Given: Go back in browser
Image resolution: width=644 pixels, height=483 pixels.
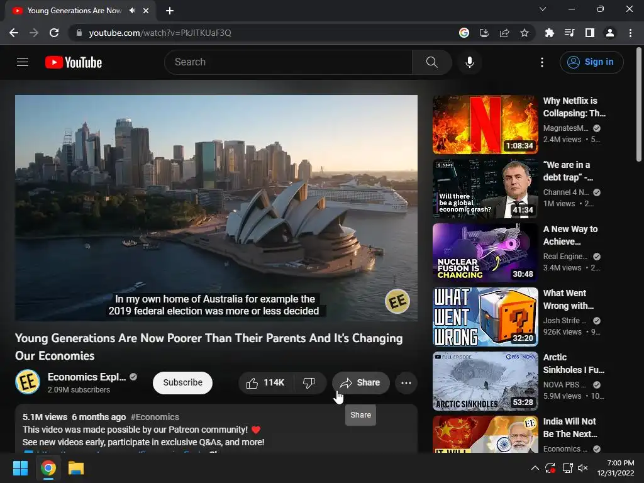Looking at the screenshot, I should tap(14, 33).
